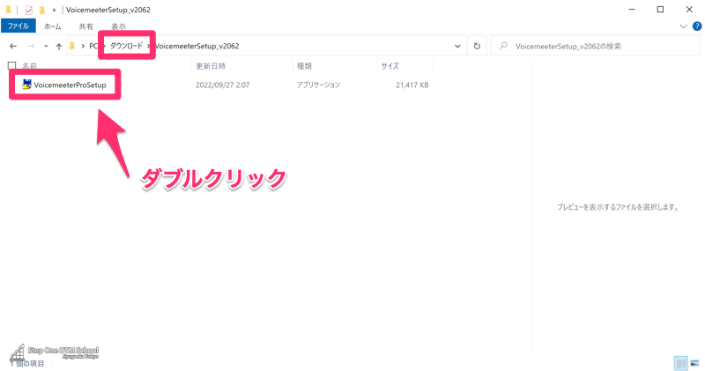The image size is (705, 371).
Task: Open the Customize Quick Access Toolbar dropdown
Action: coord(54,10)
